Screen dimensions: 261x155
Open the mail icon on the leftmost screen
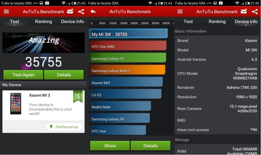coord(70,12)
